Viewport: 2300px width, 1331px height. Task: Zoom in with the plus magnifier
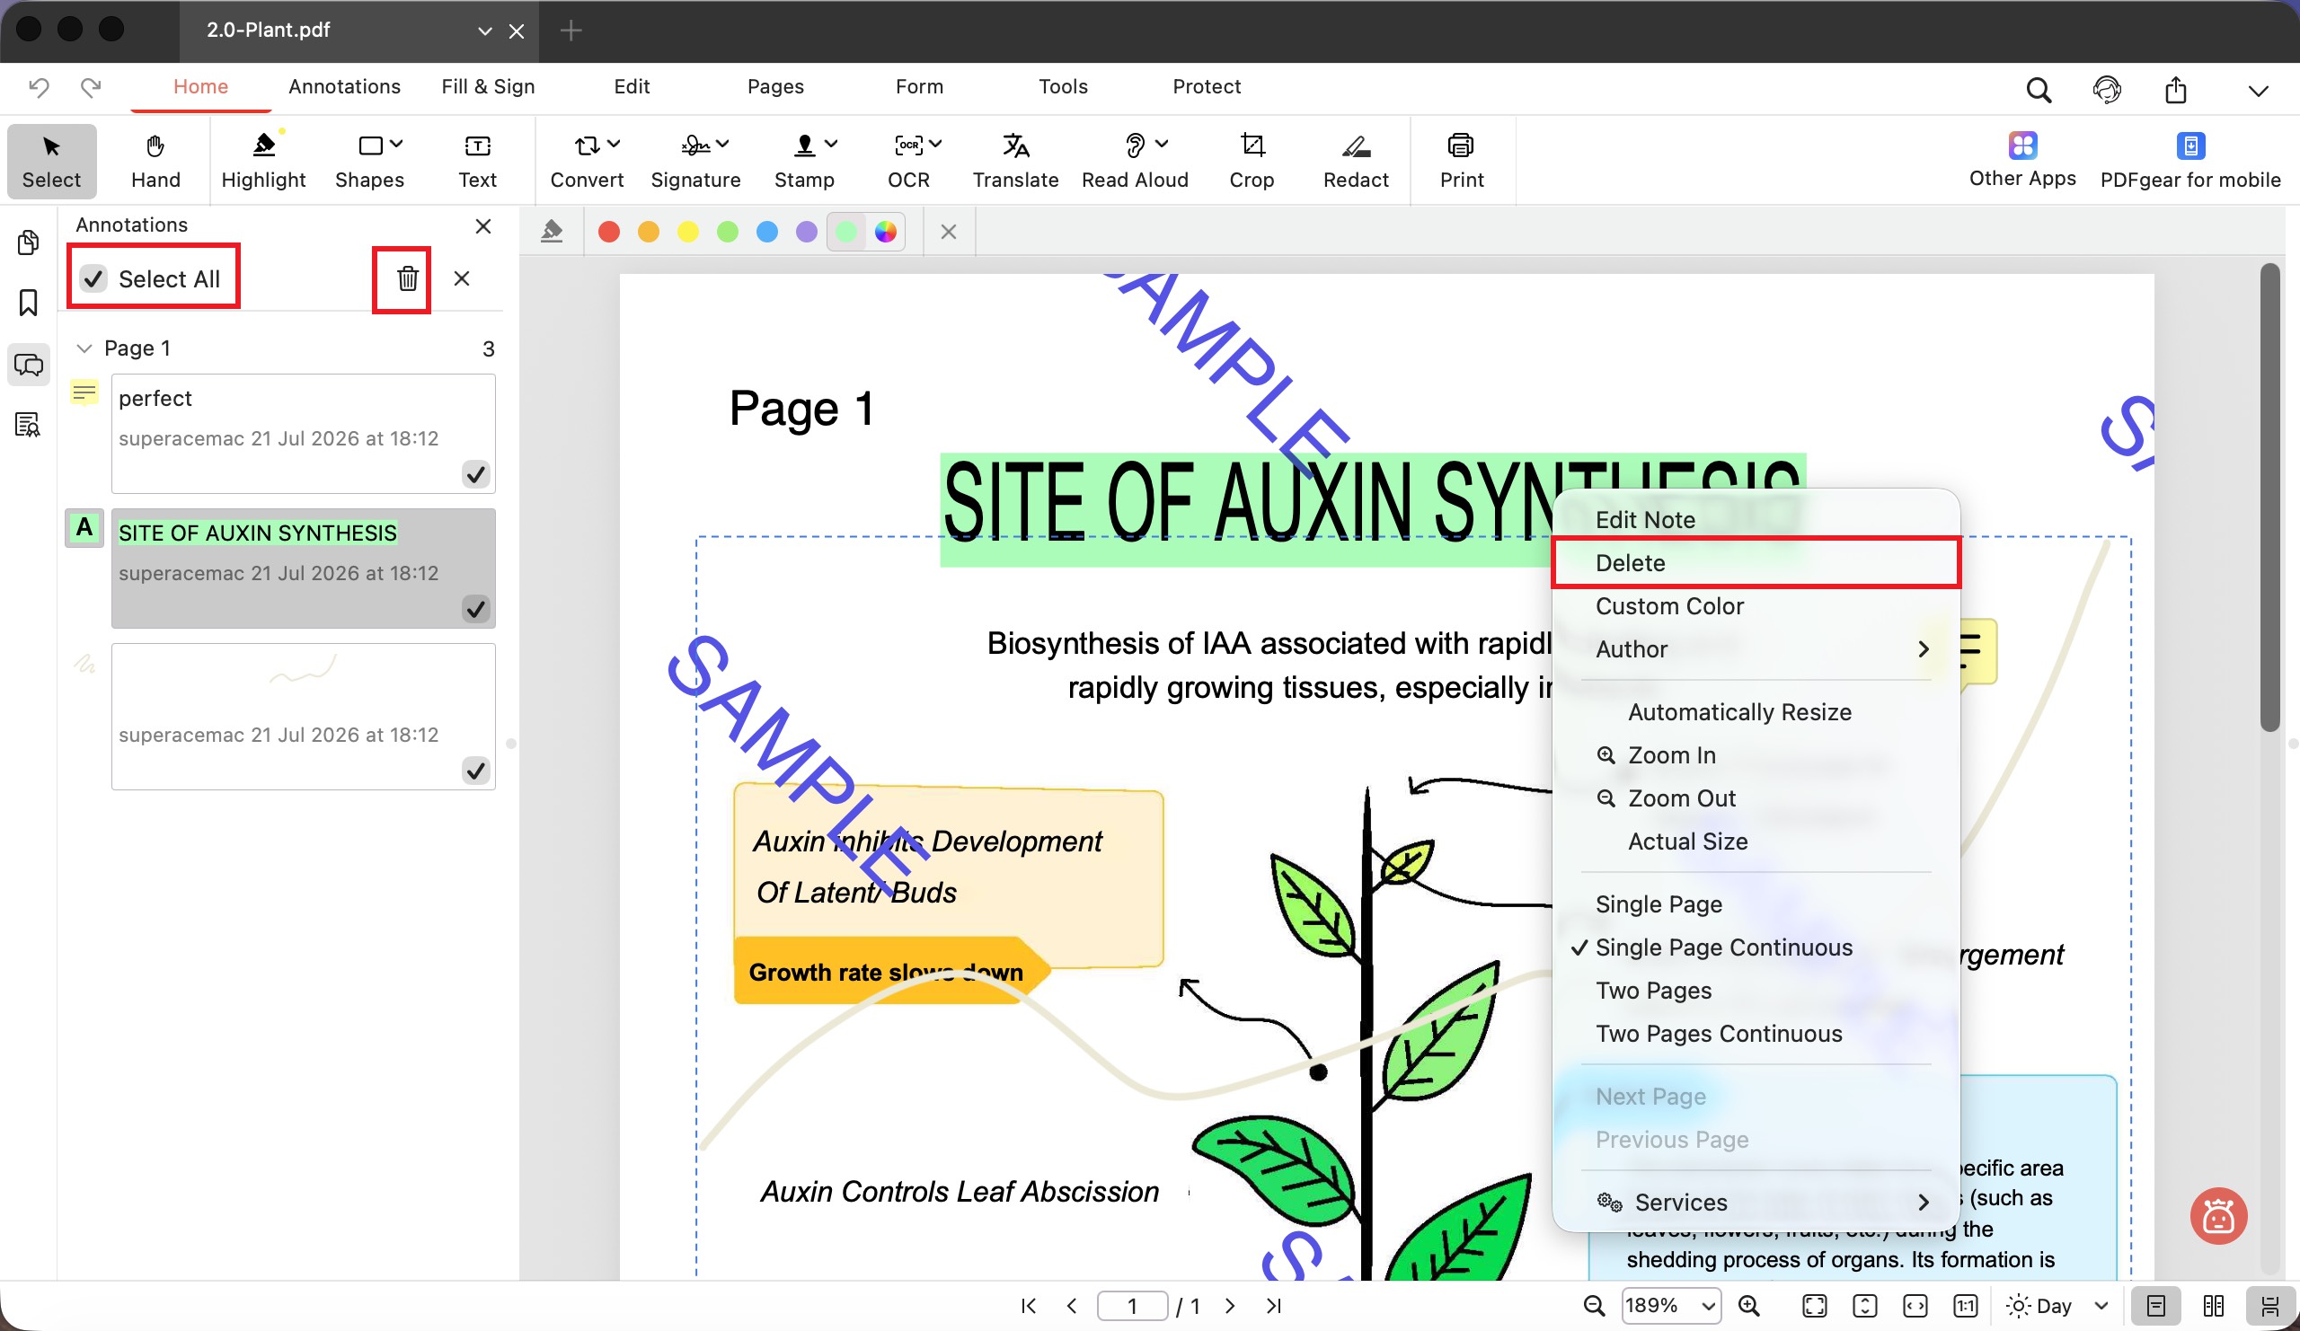click(x=1748, y=1307)
